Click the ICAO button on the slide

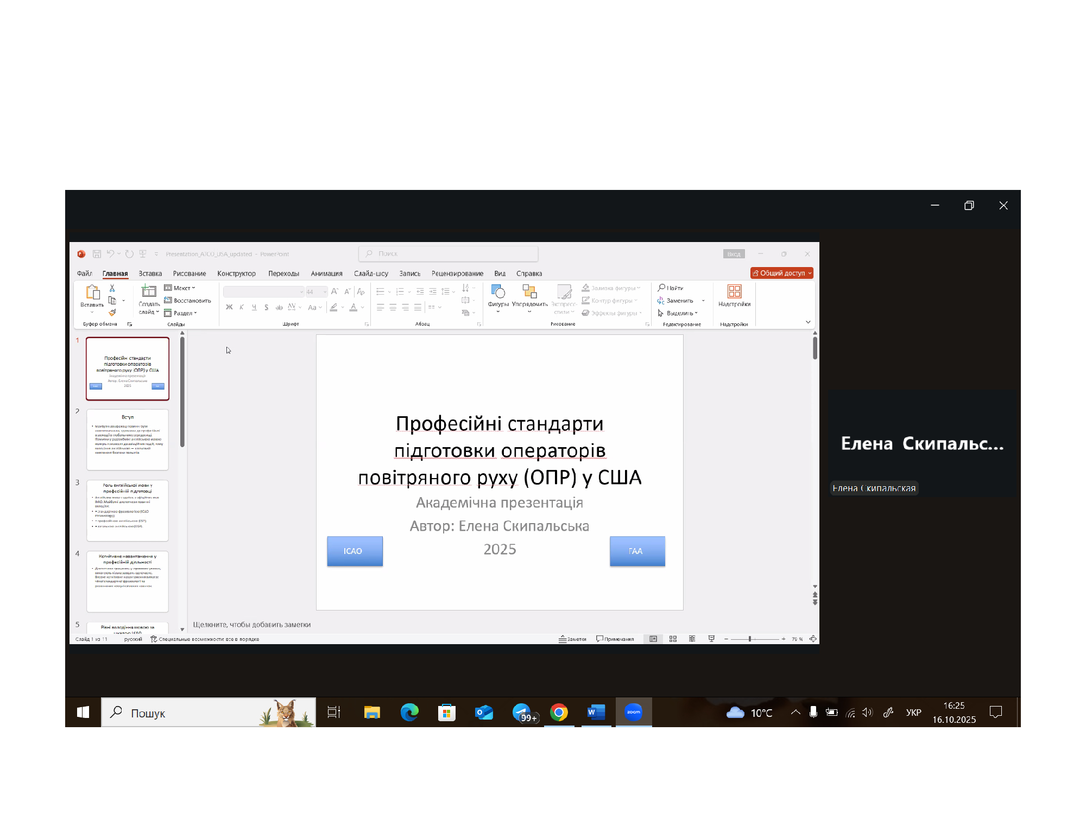coord(355,551)
